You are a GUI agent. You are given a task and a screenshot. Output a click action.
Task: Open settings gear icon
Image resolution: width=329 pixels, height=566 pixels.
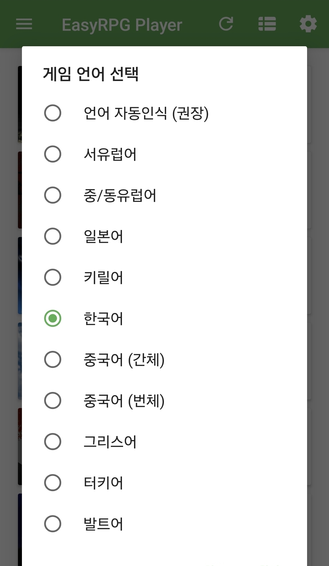click(x=308, y=24)
